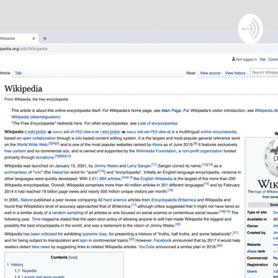The width and height of the screenshot is (278, 278).
Task: Open the YouTube link
Action: (147, 247)
